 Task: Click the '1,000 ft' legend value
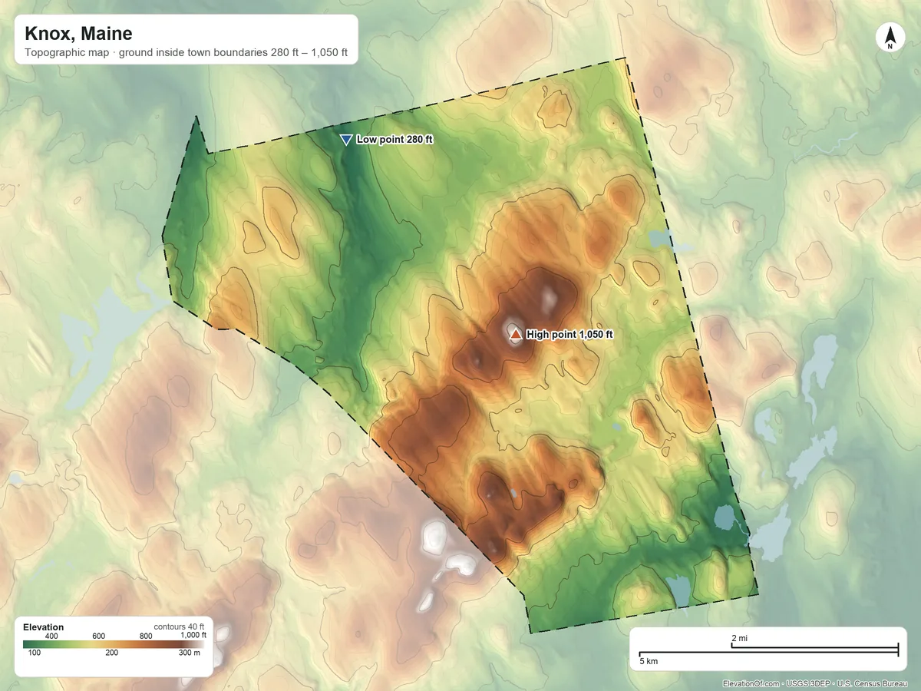click(x=193, y=635)
